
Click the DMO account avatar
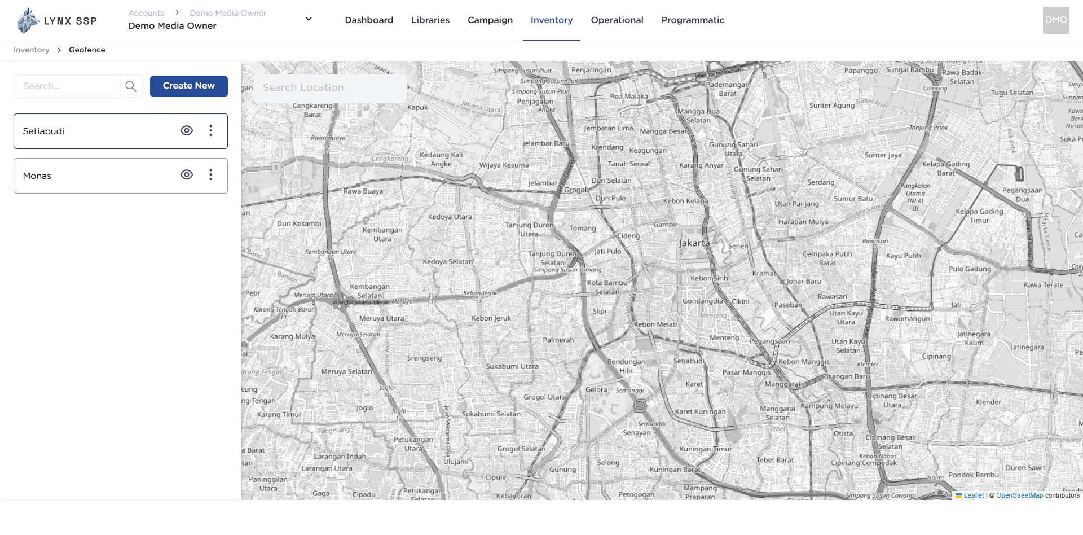[1055, 20]
